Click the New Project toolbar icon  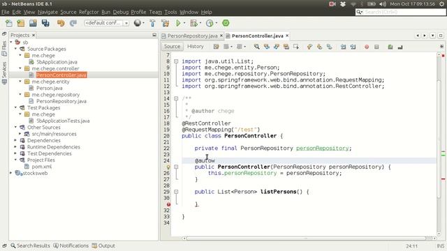tap(21, 23)
